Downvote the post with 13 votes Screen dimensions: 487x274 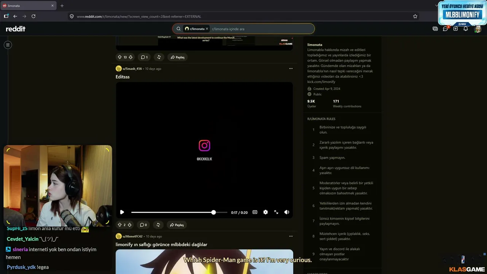coord(131,57)
